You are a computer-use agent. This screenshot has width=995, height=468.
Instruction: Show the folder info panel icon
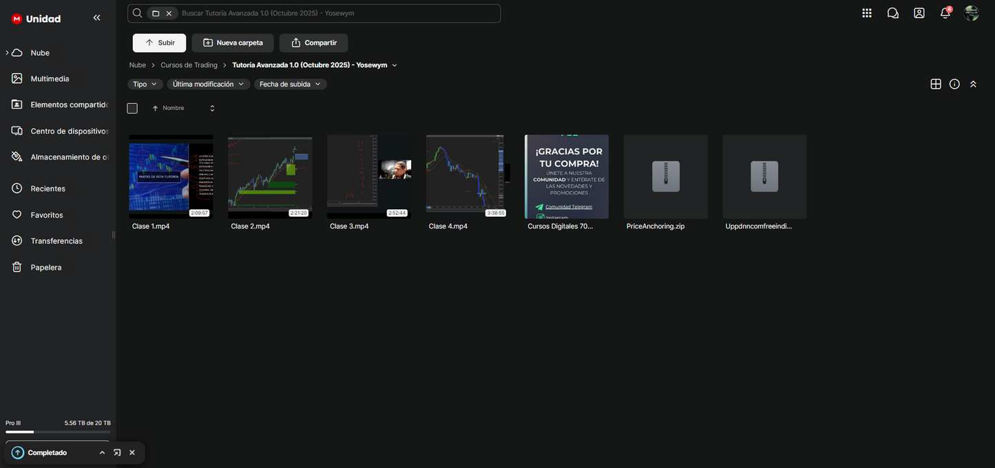[x=954, y=84]
